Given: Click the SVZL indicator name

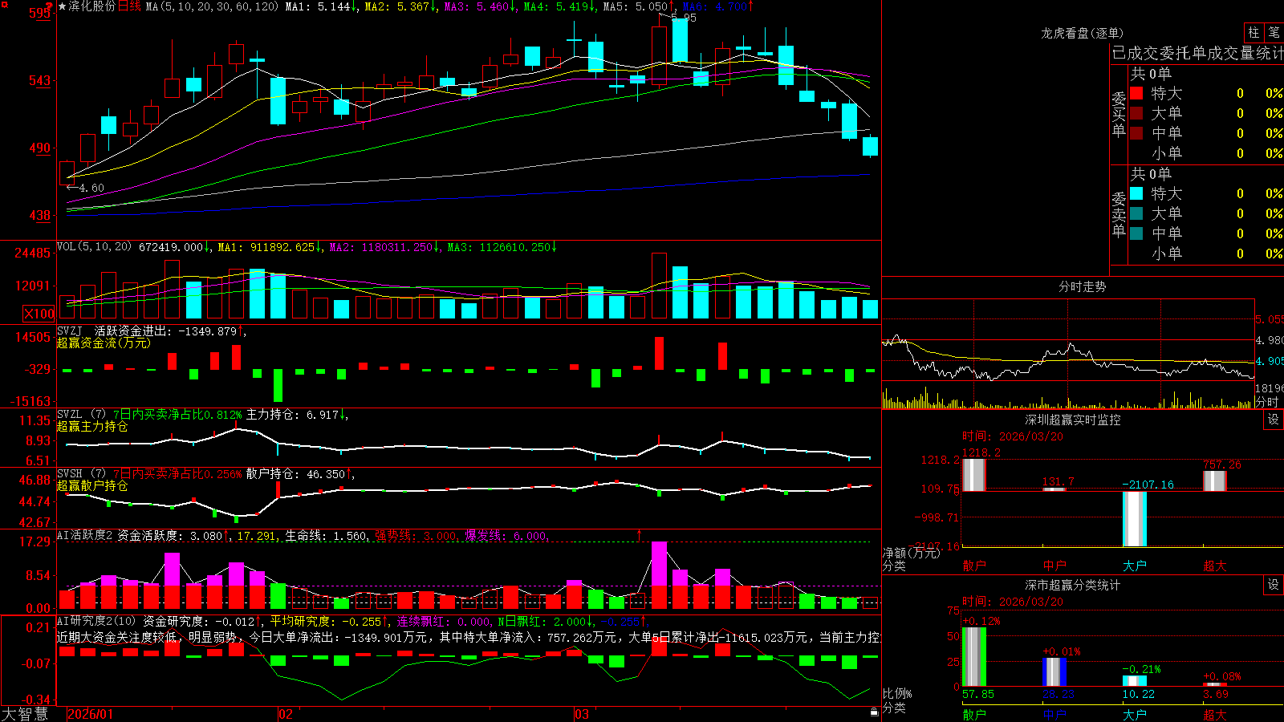Looking at the screenshot, I should click(x=69, y=415).
